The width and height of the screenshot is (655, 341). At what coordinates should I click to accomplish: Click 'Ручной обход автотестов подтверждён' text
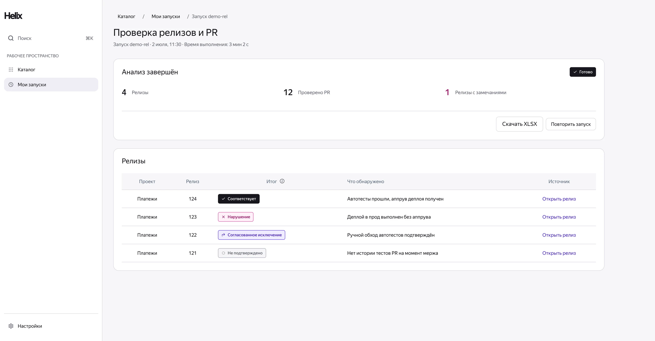coord(390,235)
